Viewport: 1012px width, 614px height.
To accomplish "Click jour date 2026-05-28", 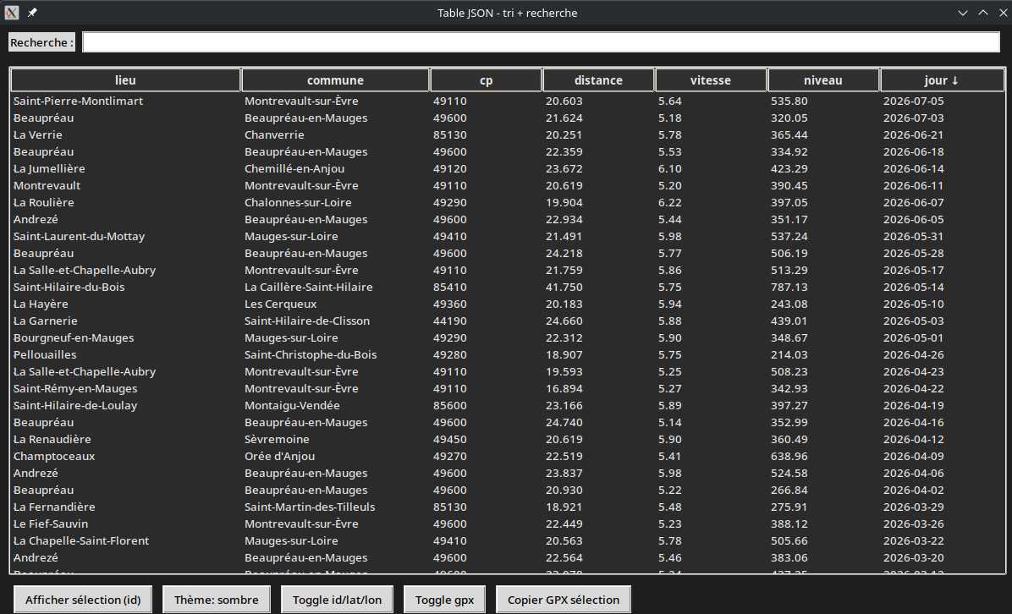I will (x=913, y=254).
